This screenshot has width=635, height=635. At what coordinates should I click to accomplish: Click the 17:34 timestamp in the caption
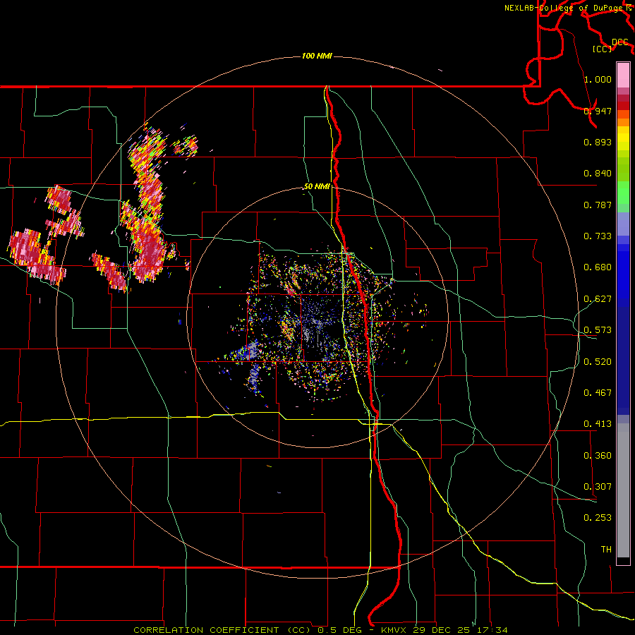point(494,630)
